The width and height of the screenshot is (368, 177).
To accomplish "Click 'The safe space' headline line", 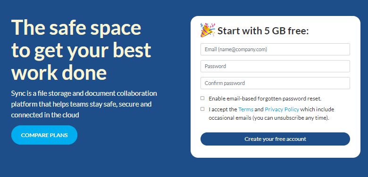I will point(76,28).
